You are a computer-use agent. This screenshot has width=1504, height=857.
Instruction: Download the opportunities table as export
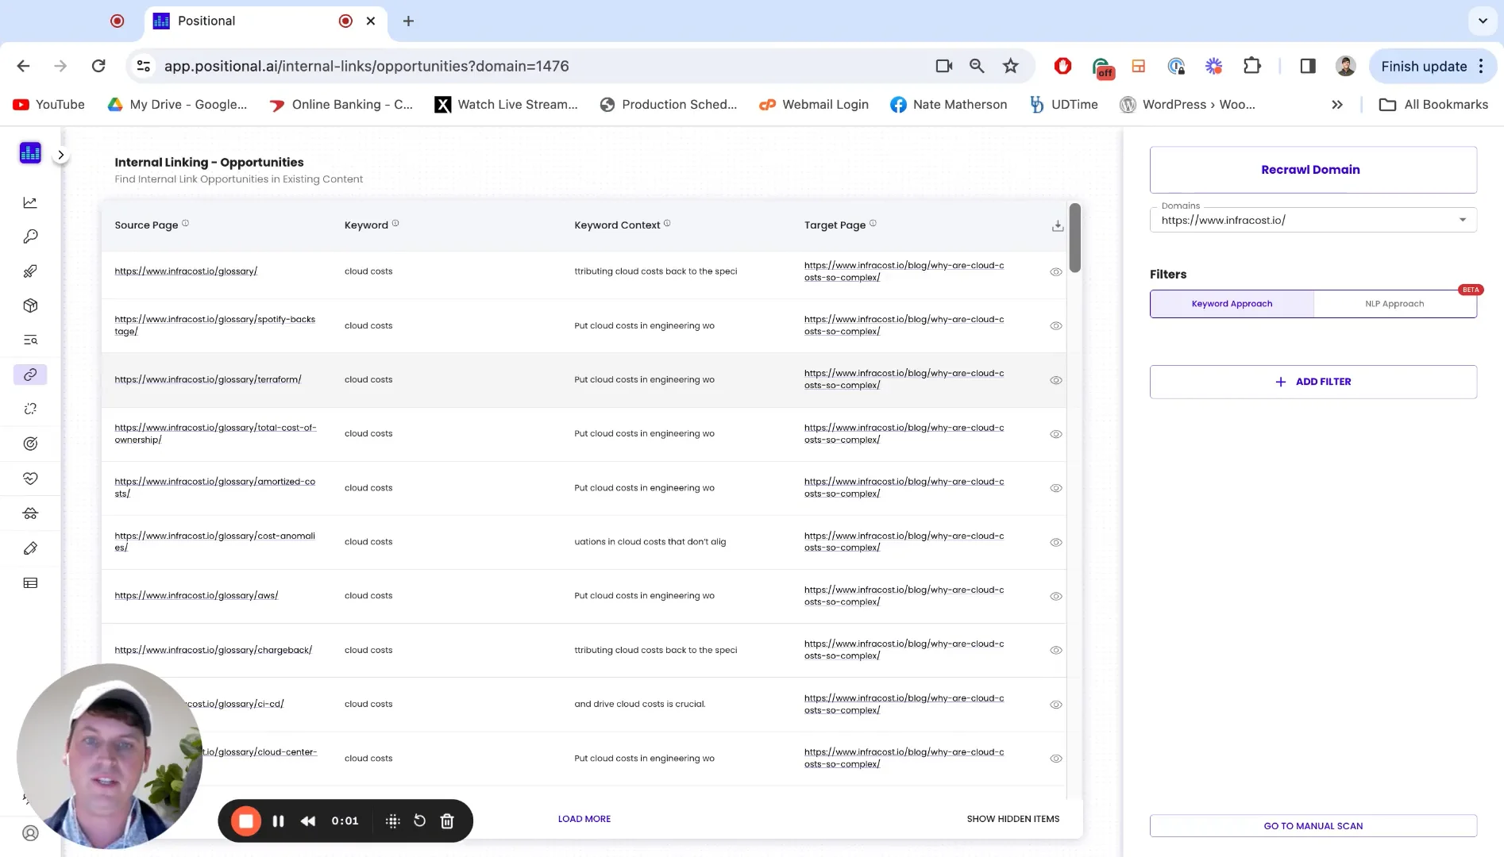point(1057,226)
